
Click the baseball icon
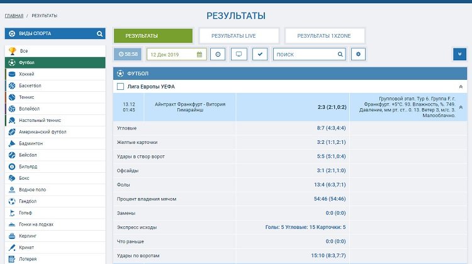click(12, 155)
